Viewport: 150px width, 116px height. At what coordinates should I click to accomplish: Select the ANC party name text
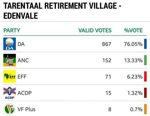point(23,61)
